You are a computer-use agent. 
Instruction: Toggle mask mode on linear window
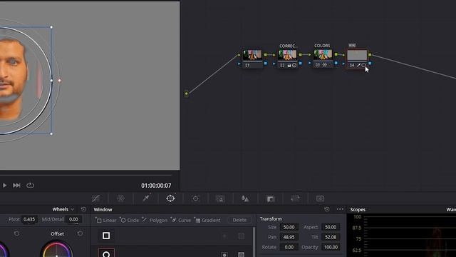[241, 236]
